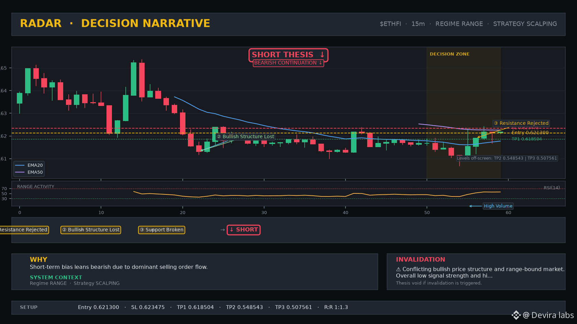577x324 pixels.
Task: Click the warning icon in the Invalidation panel
Action: click(x=398, y=269)
